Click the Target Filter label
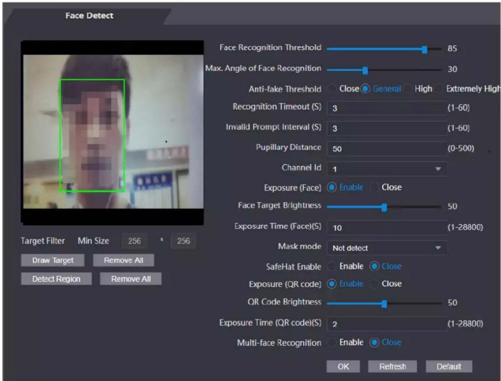The image size is (501, 381). pyautogui.click(x=42, y=241)
